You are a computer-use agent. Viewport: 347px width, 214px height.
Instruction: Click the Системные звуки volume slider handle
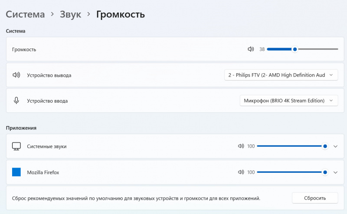[x=325, y=146]
